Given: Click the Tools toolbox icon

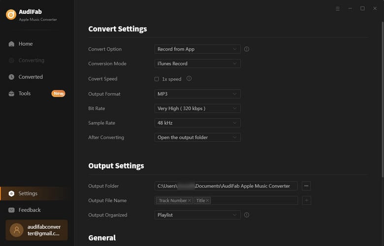Looking at the screenshot, I should point(11,93).
